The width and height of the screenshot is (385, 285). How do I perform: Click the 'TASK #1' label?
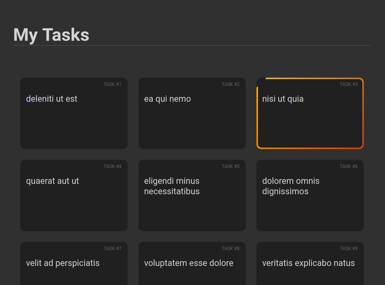[112, 84]
